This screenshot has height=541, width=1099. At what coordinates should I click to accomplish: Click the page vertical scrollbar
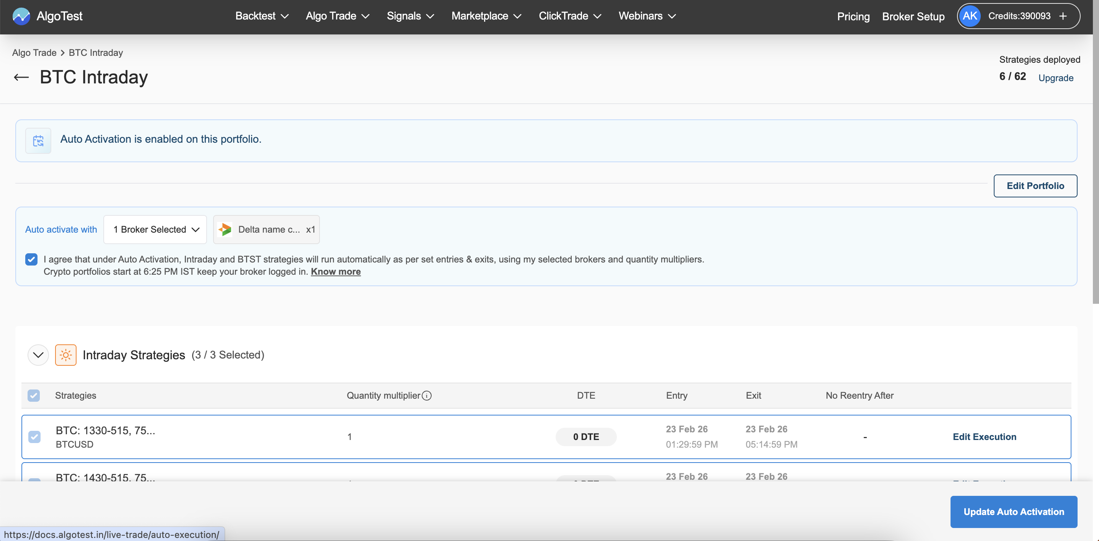pos(1095,171)
